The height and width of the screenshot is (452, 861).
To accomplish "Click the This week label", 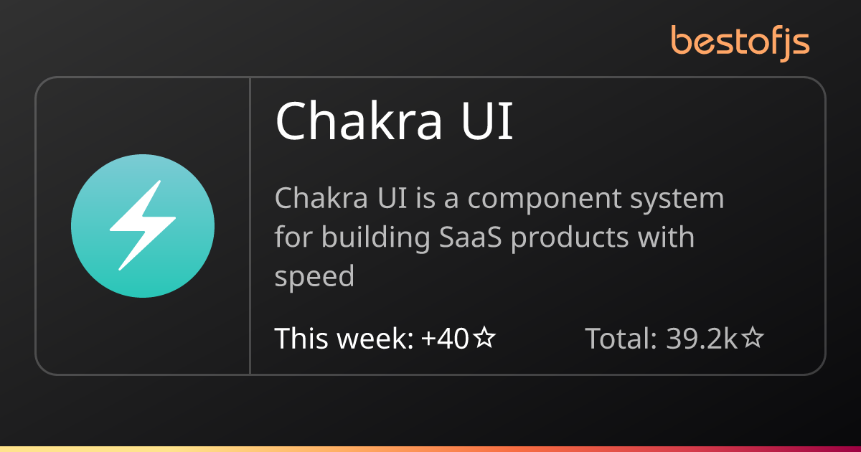I will coord(344,338).
